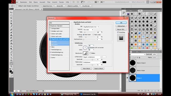
Task: Click the Tiefe slider
Action: 90,32
